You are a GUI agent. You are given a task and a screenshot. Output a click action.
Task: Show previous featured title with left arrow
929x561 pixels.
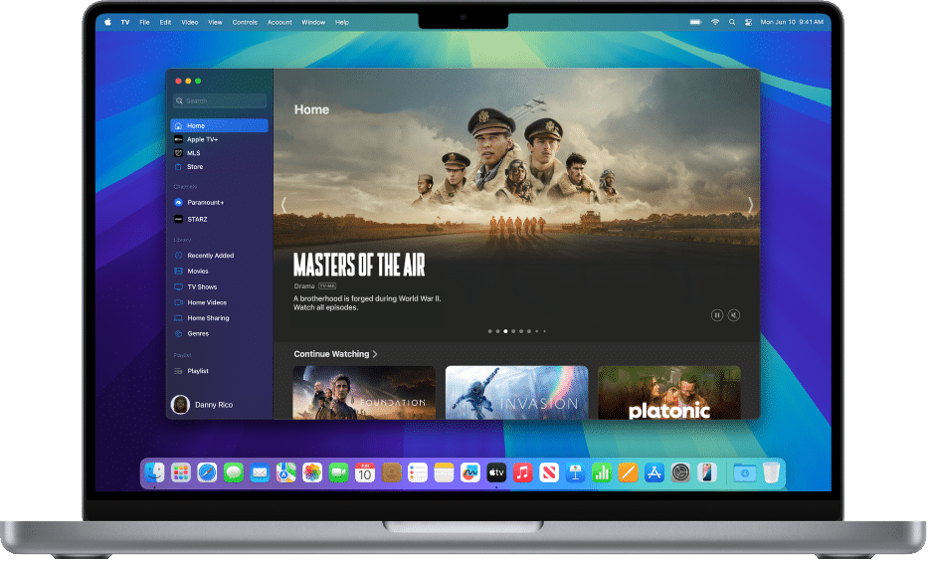[283, 205]
